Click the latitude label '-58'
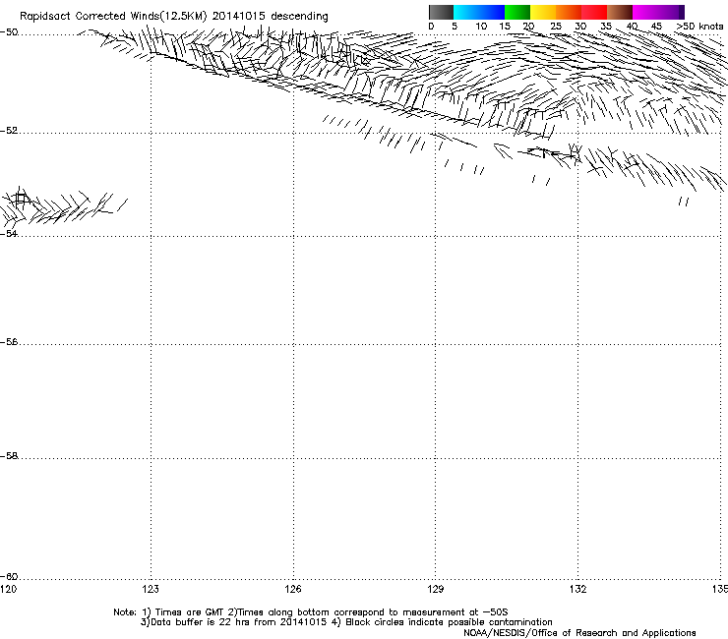Image resolution: width=728 pixels, height=639 pixels. (x=9, y=456)
